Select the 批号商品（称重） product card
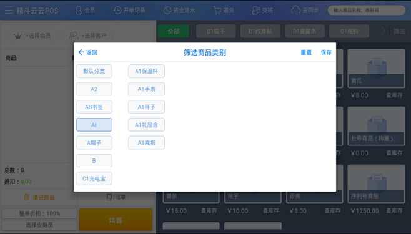The height and width of the screenshot is (234, 411). pyautogui.click(x=376, y=126)
